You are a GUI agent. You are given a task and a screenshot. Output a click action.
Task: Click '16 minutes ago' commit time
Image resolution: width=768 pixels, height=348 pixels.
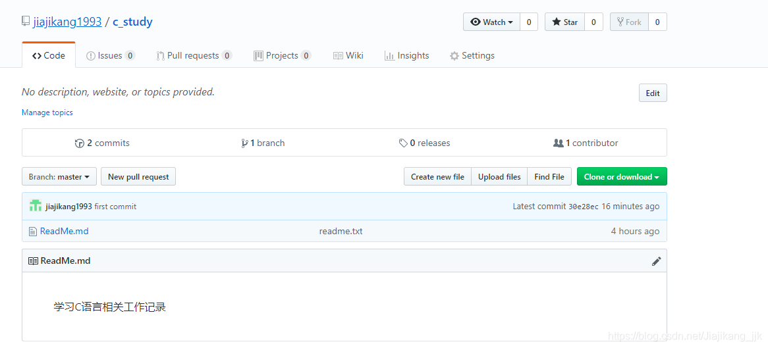click(630, 207)
